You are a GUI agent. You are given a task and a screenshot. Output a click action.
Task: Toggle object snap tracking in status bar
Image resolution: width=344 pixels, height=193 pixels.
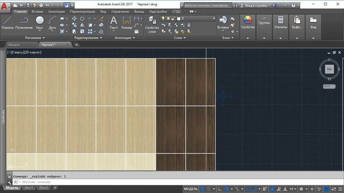tap(247, 189)
